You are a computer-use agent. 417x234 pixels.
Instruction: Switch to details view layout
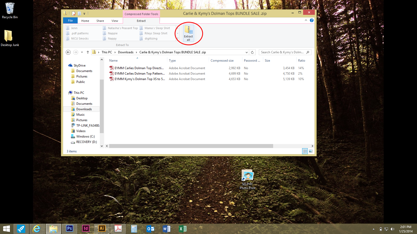[x=305, y=151]
